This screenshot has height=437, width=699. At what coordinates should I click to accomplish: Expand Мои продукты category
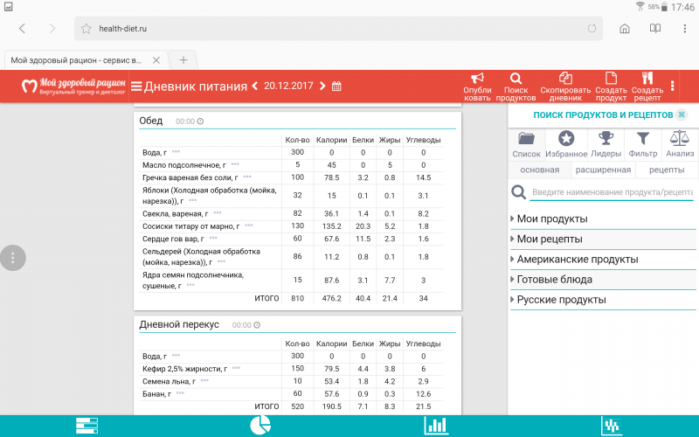[552, 218]
